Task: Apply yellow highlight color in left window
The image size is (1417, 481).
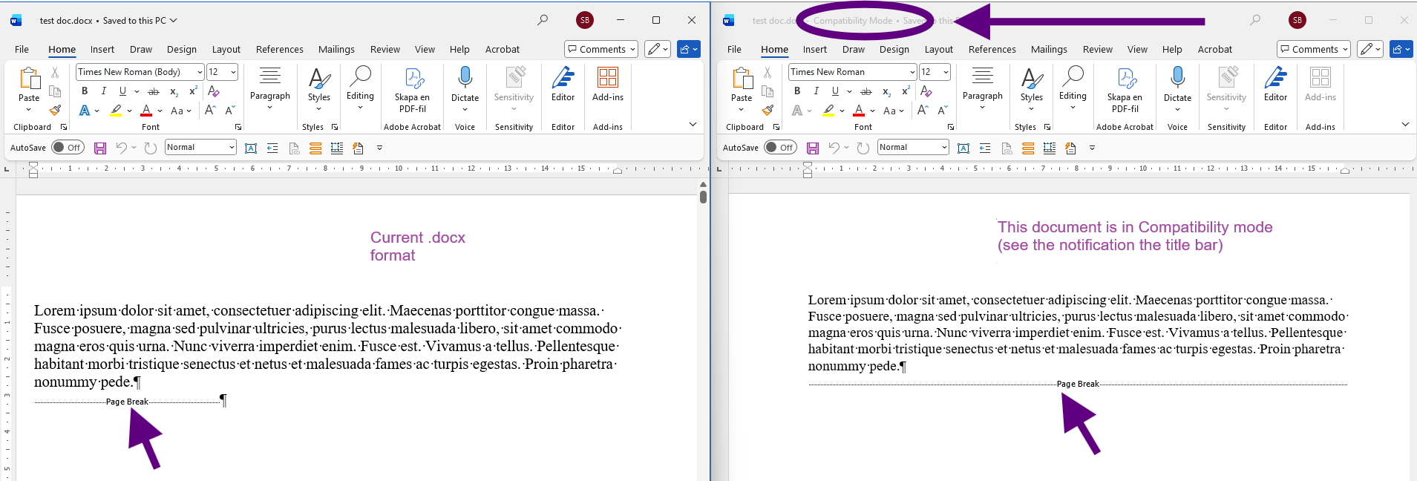Action: (116, 111)
